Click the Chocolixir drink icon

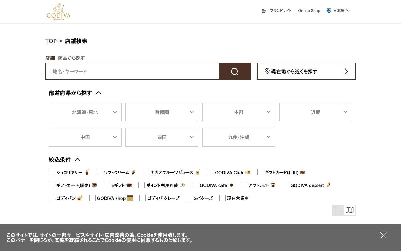point(87,172)
